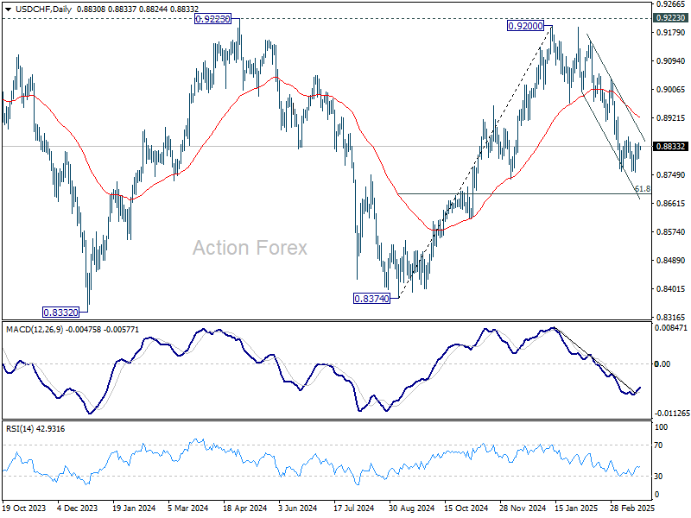
Task: Click the 0.90940 price axis value
Action: point(671,60)
